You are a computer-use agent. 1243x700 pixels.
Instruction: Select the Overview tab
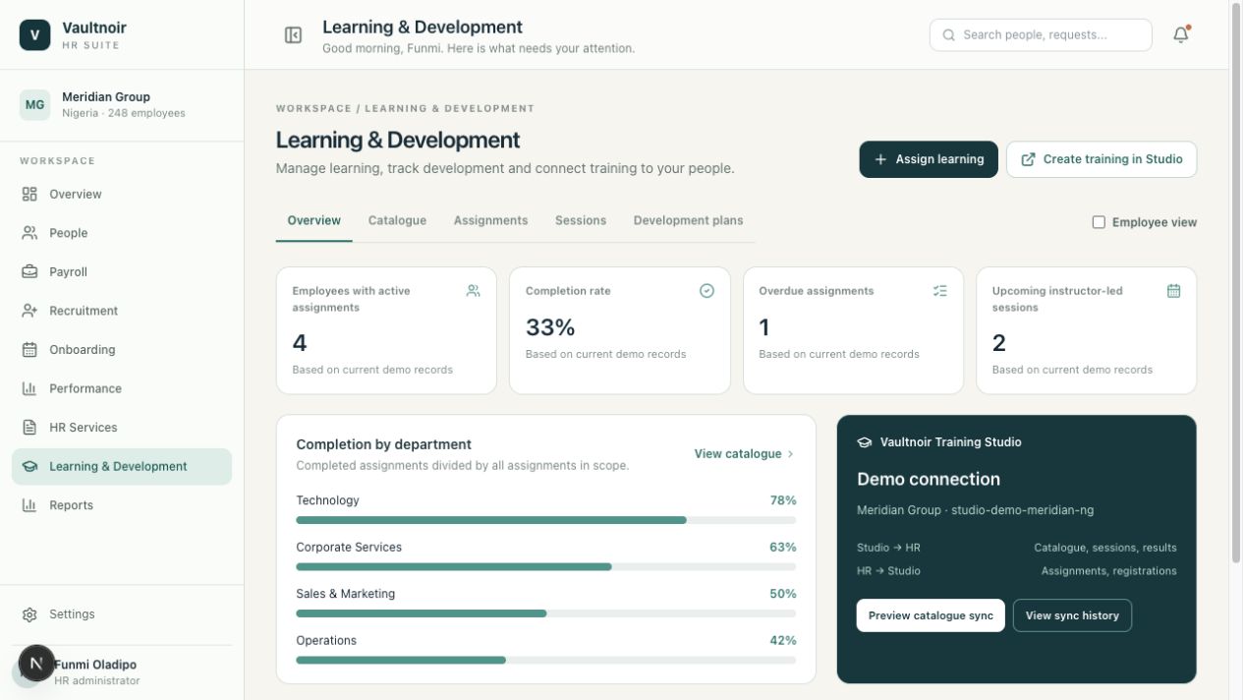[313, 220]
